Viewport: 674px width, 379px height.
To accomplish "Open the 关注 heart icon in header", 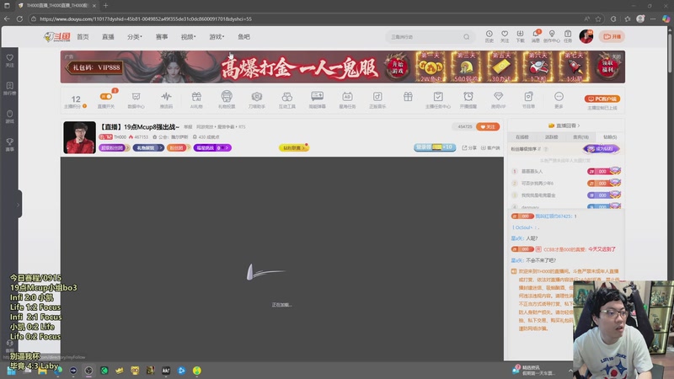I will [505, 36].
